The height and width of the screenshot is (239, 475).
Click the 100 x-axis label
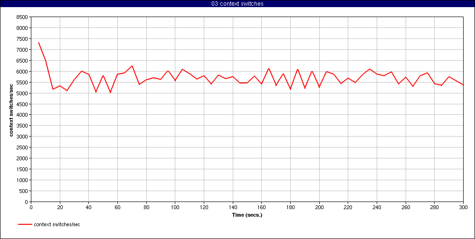click(x=175, y=207)
